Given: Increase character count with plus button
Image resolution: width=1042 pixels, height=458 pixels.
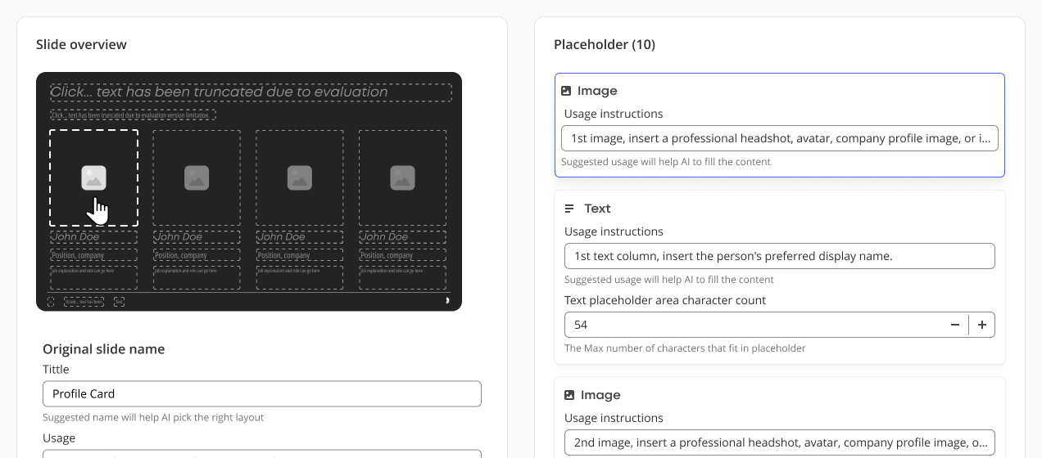Looking at the screenshot, I should click(982, 325).
